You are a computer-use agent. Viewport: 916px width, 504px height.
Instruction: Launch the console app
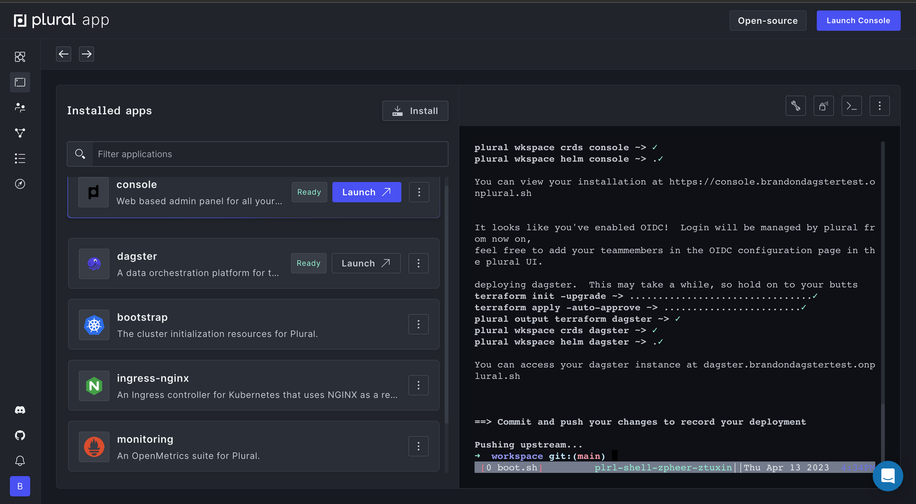point(367,192)
